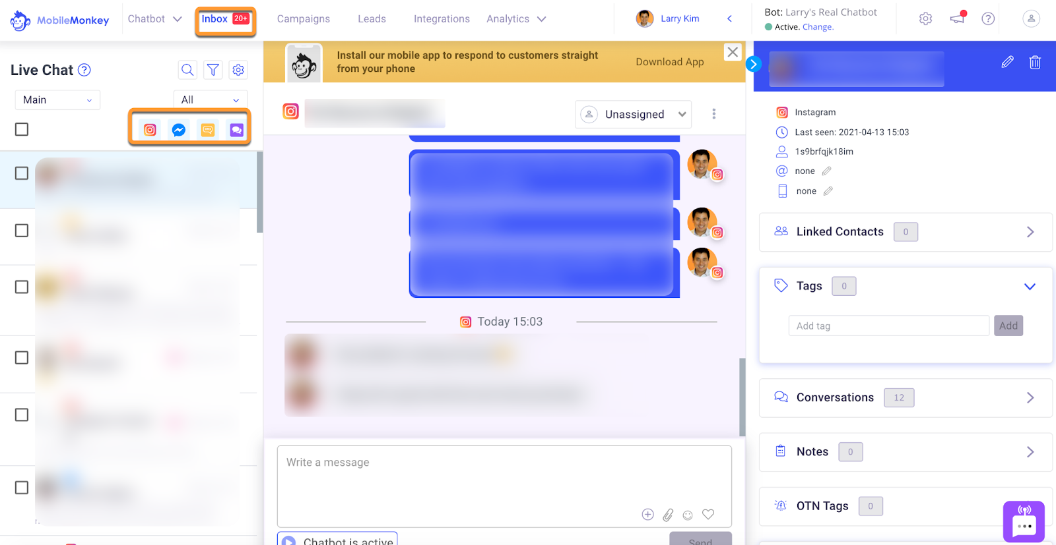Open the top bar help icon
This screenshot has width=1056, height=545.
[988, 18]
